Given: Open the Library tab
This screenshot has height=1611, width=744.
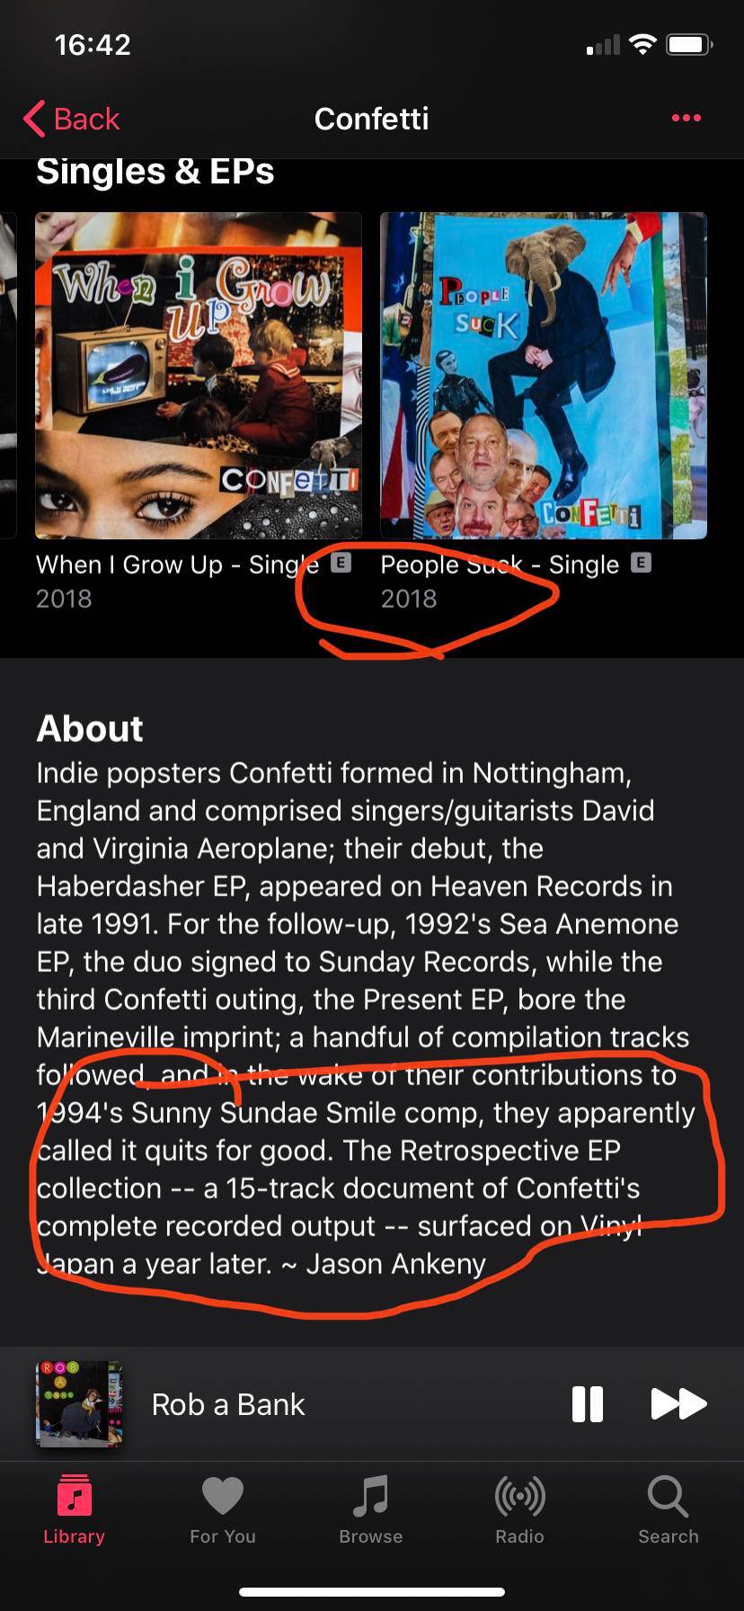Looking at the screenshot, I should point(74,1509).
